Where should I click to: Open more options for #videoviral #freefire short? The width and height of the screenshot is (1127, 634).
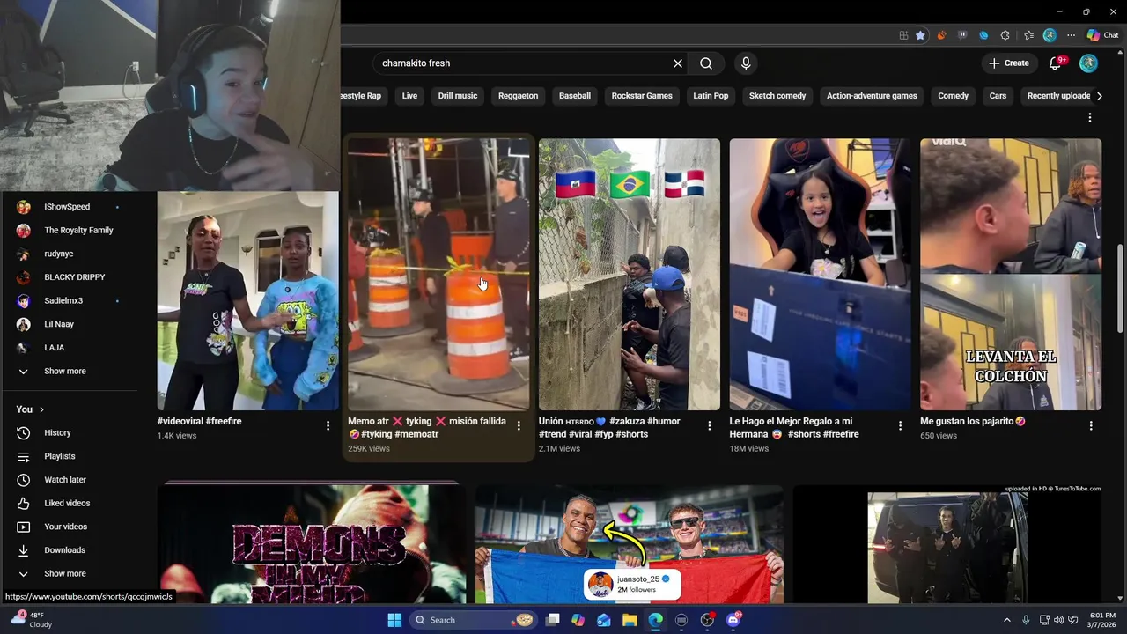point(328,425)
